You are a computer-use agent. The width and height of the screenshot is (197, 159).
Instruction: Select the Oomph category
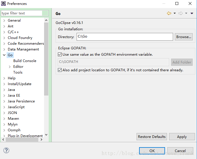click(x=14, y=130)
